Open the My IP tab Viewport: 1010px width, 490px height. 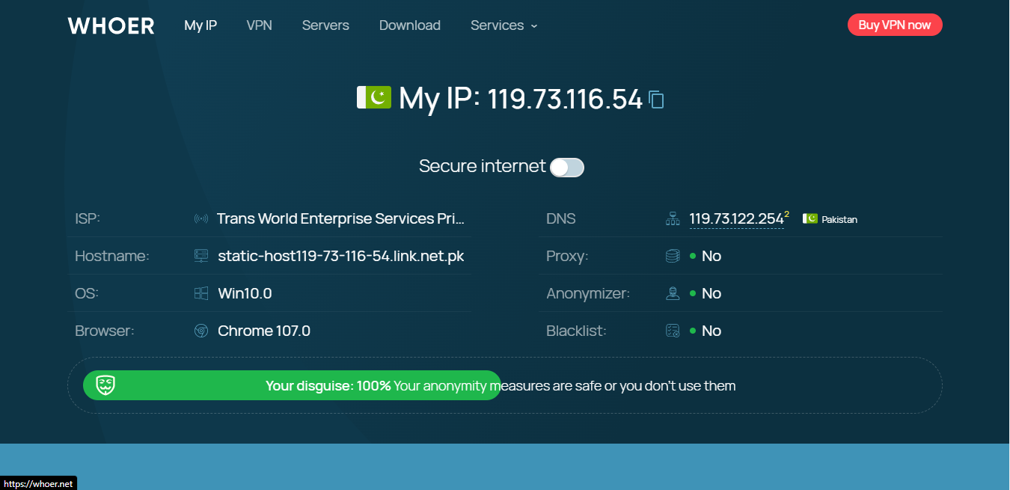coord(201,25)
